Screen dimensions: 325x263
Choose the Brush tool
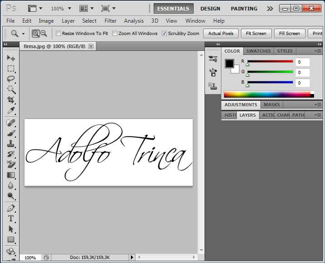11,133
